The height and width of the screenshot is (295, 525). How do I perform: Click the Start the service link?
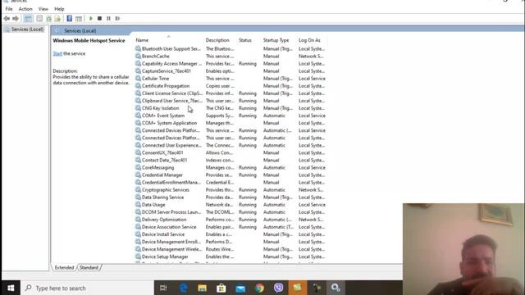(x=57, y=53)
